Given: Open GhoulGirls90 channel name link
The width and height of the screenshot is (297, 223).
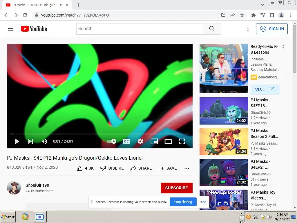Looking at the screenshot, I should click(x=37, y=185).
